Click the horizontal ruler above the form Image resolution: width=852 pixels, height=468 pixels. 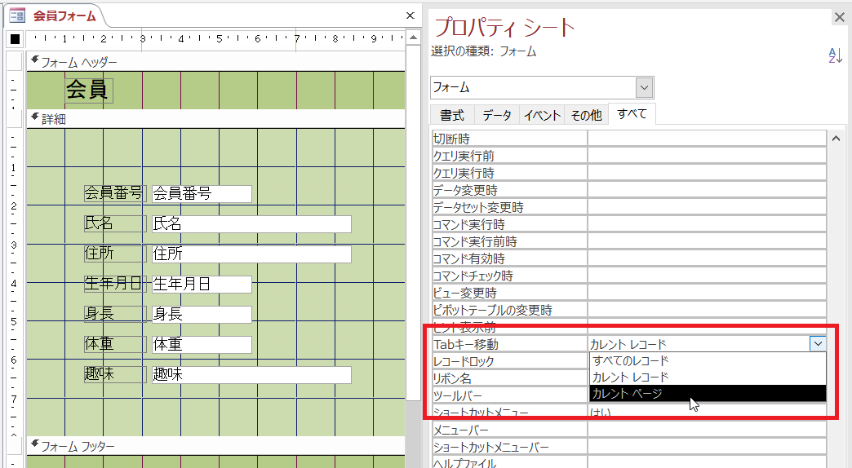tap(215, 39)
